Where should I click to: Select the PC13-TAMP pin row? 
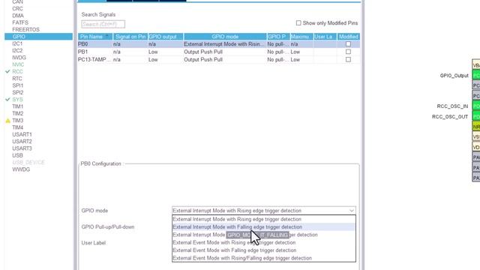[218, 59]
